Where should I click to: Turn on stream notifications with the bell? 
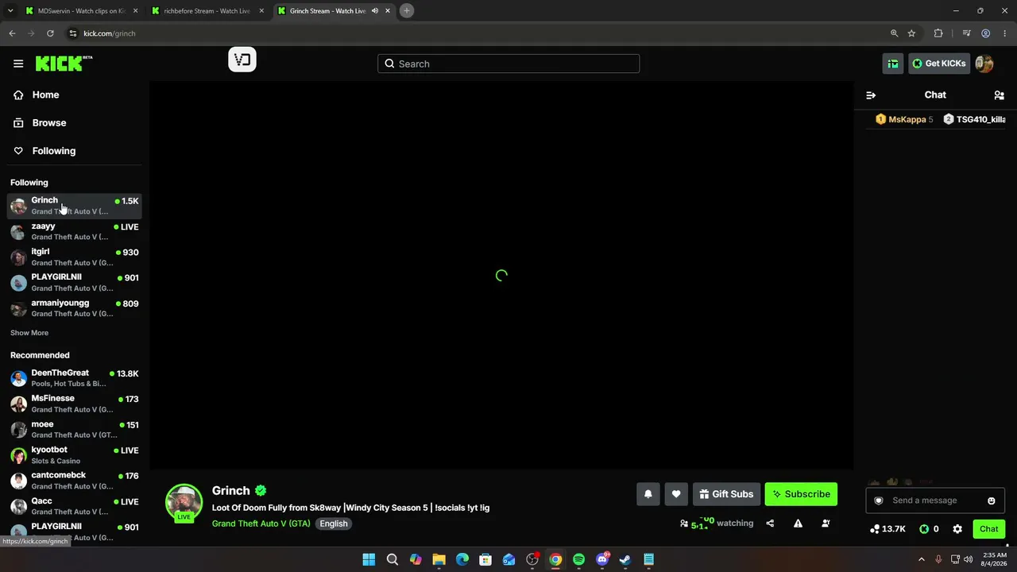tap(648, 494)
